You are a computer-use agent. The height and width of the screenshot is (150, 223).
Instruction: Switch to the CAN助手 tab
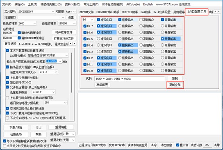pos(146,12)
